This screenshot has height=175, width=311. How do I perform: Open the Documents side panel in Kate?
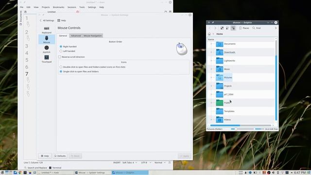21,18
